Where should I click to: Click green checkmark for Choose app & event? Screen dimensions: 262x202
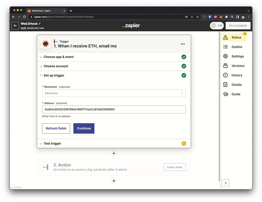click(184, 57)
